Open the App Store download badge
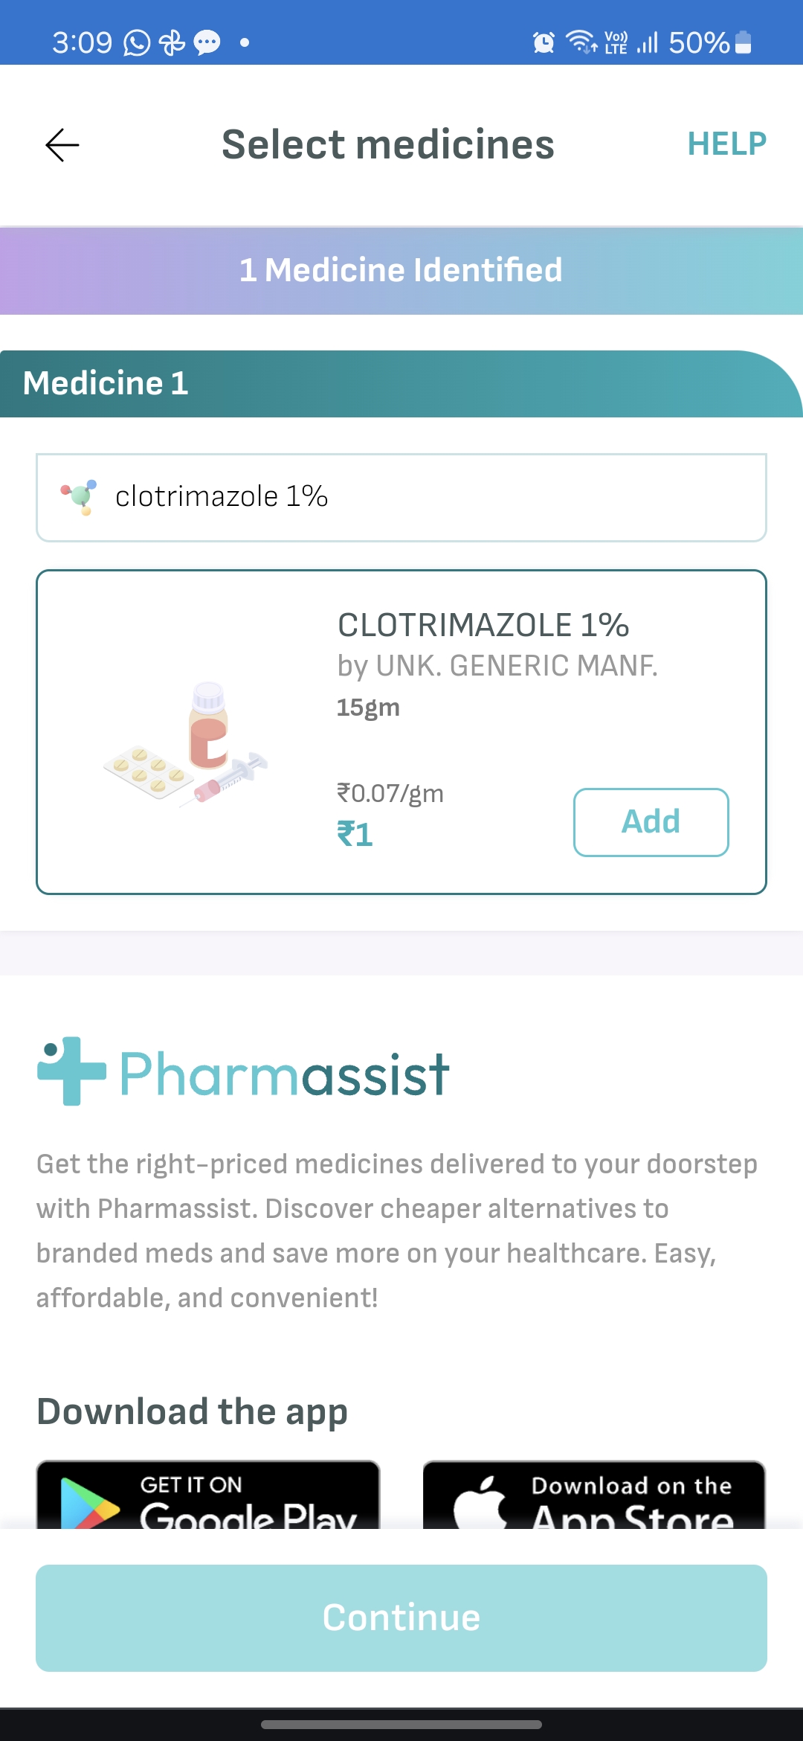This screenshot has width=803, height=1741. pyautogui.click(x=594, y=1495)
